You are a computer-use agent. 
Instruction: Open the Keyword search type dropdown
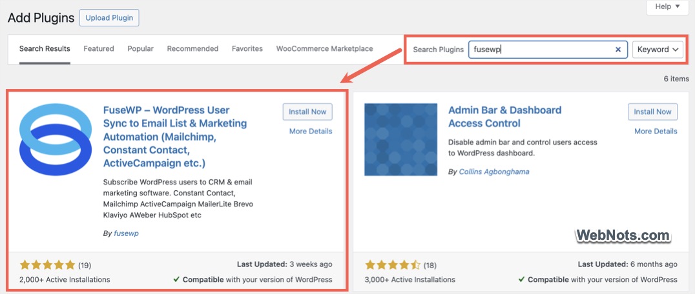click(x=658, y=50)
